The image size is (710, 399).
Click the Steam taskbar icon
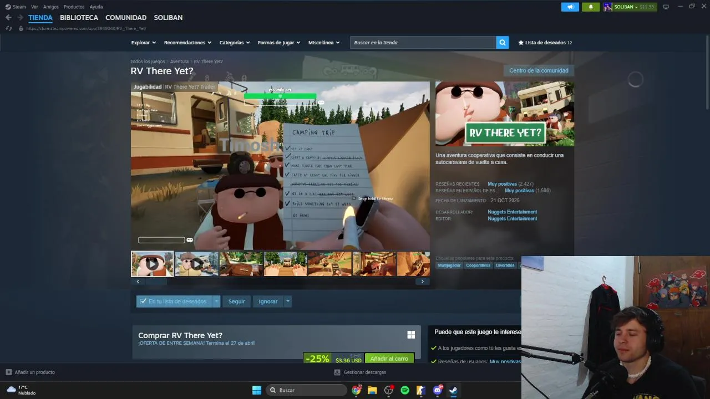point(453,390)
